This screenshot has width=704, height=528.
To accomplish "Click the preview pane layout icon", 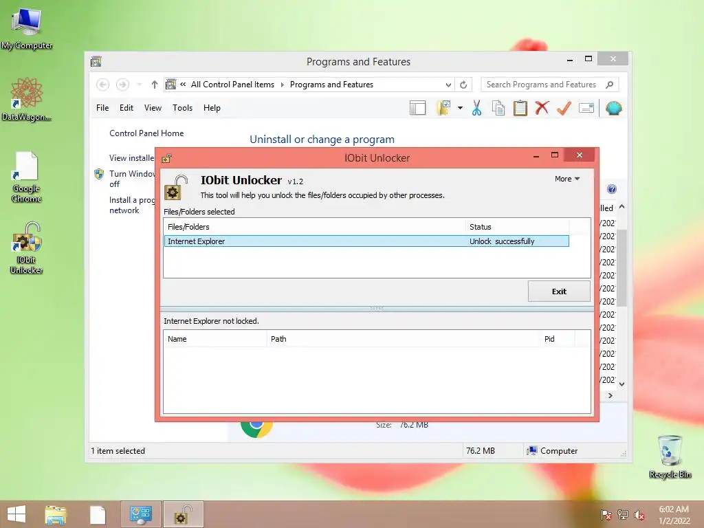I will tap(417, 108).
